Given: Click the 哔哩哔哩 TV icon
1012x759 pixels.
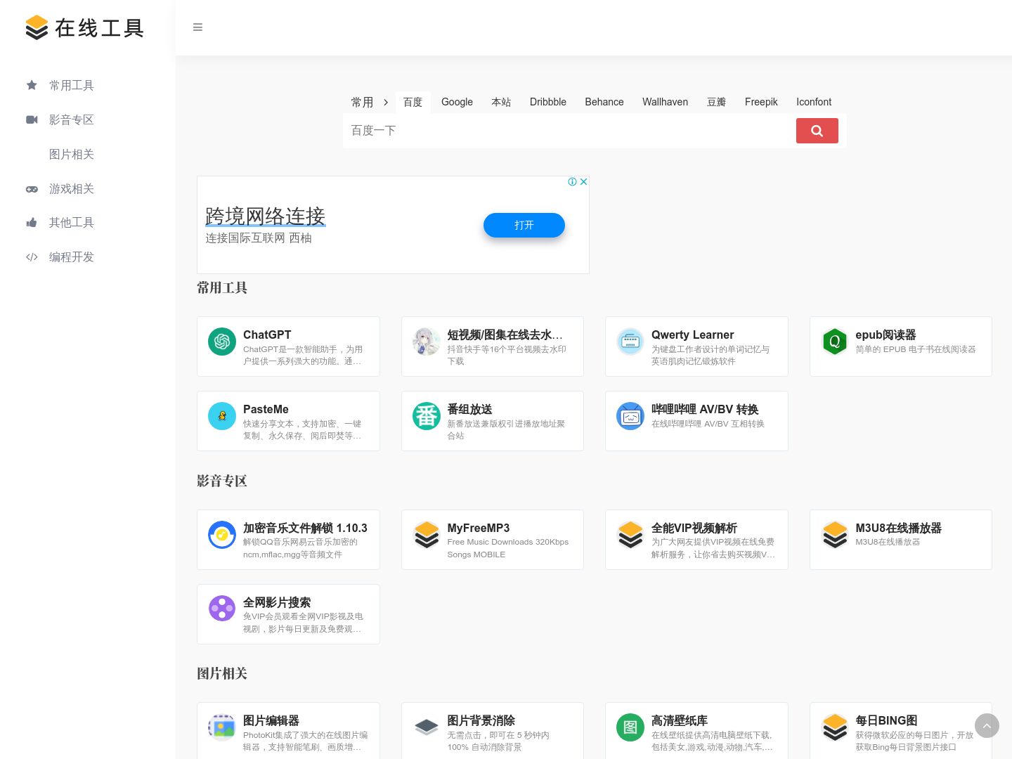Looking at the screenshot, I should pos(630,416).
